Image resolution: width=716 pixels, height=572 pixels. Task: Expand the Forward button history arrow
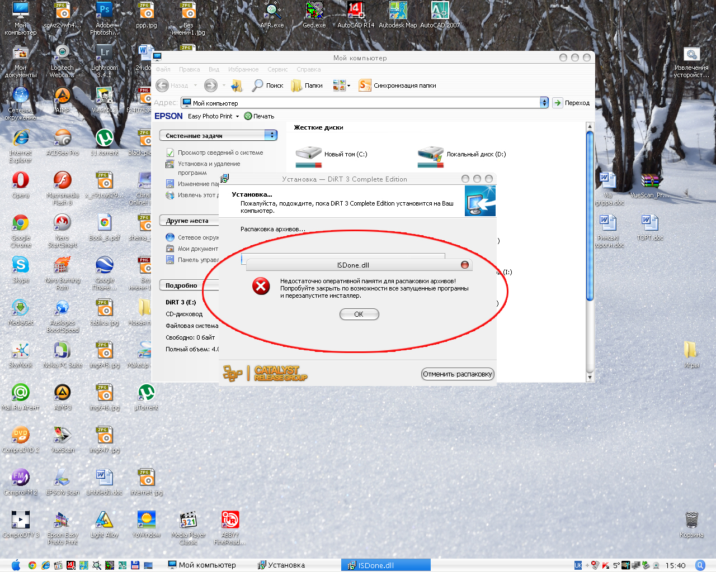224,85
